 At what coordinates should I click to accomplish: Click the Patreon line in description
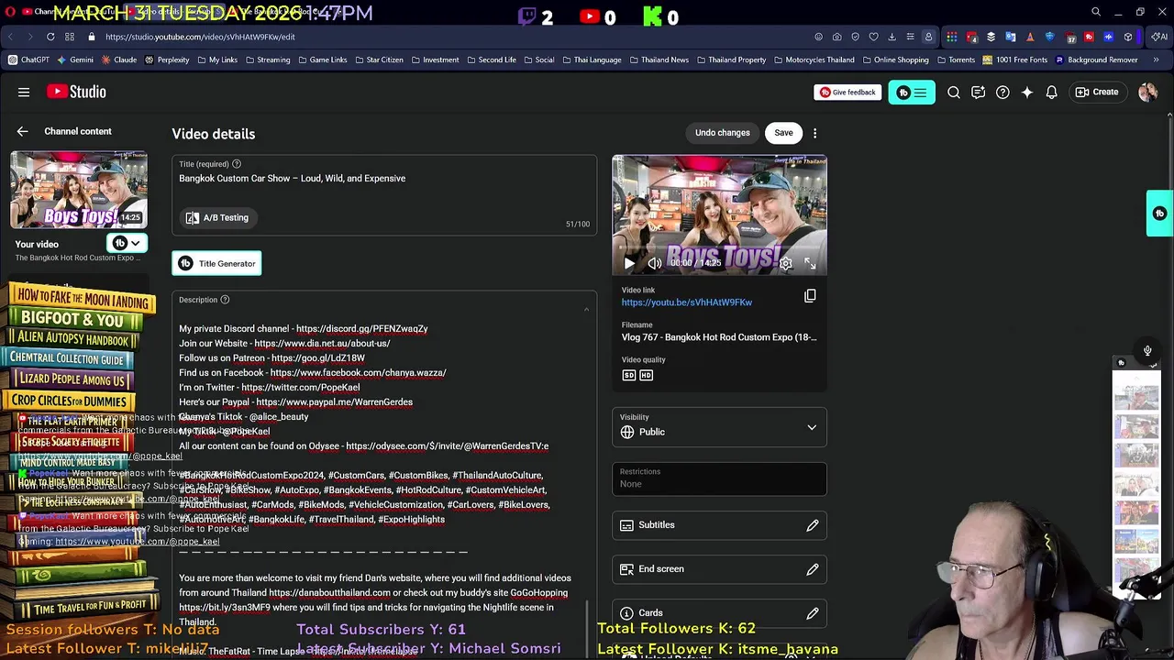(x=271, y=357)
